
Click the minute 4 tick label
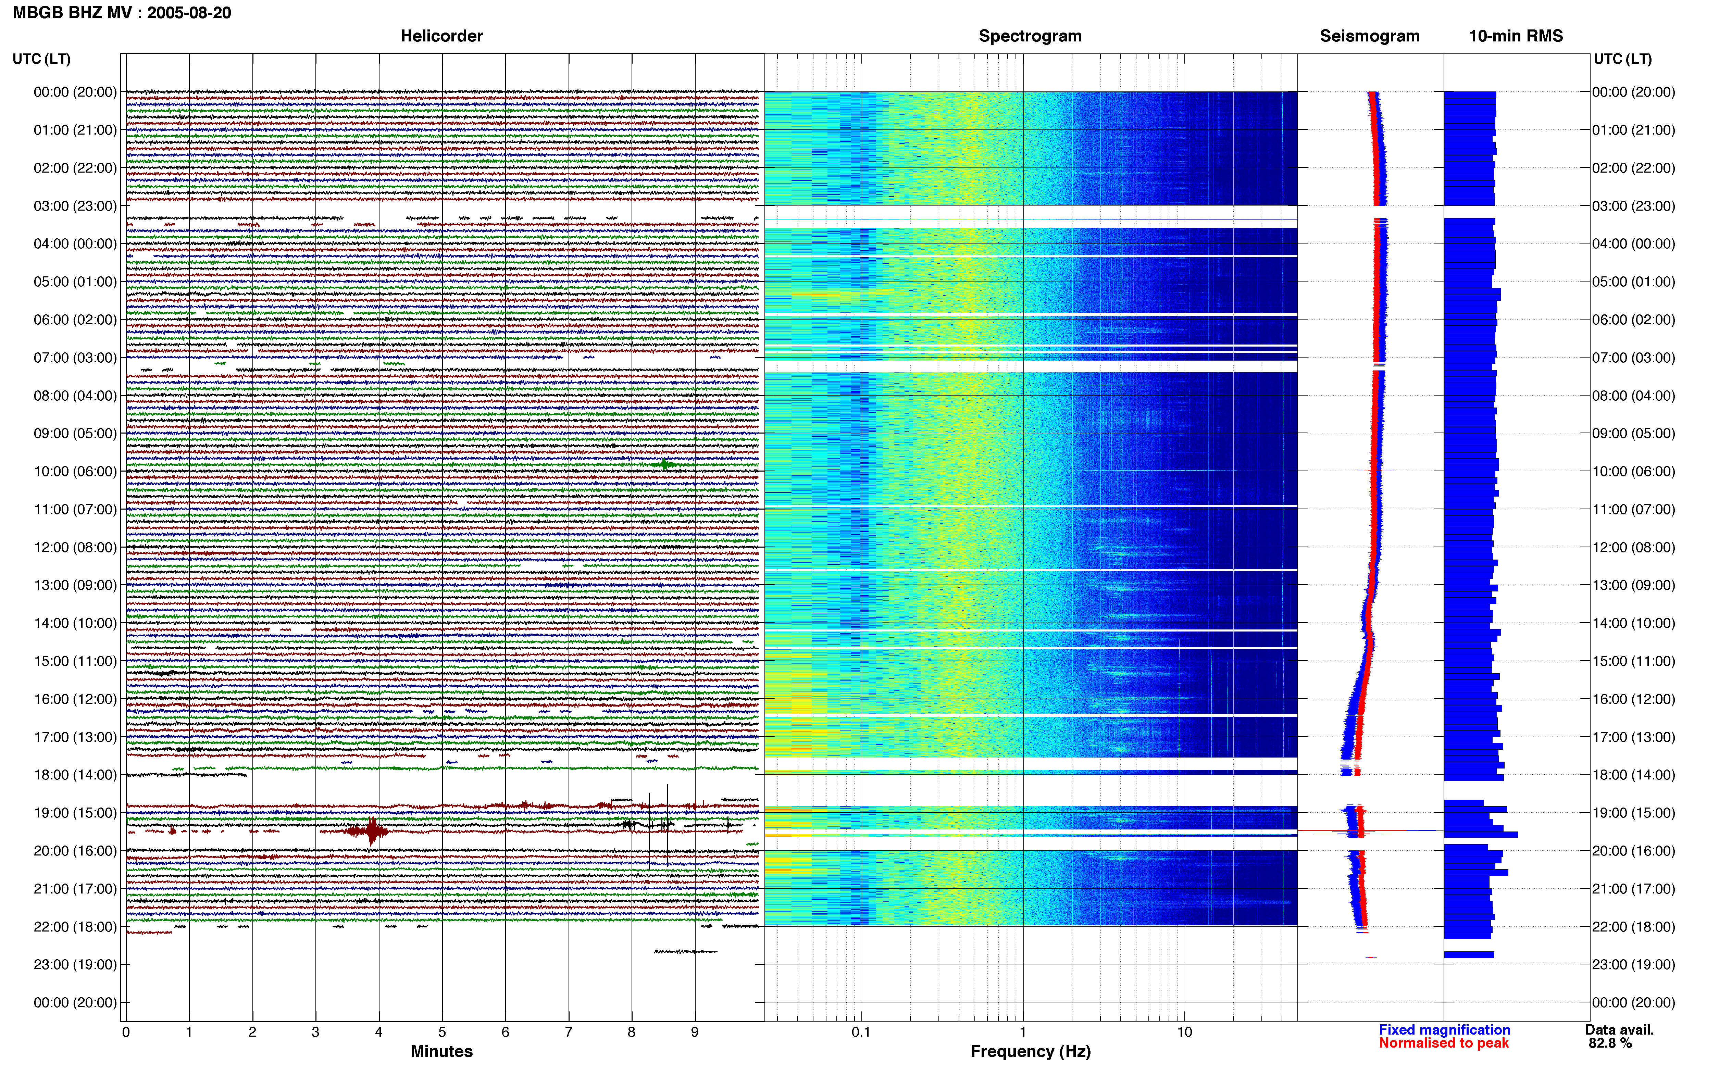coord(379,1032)
